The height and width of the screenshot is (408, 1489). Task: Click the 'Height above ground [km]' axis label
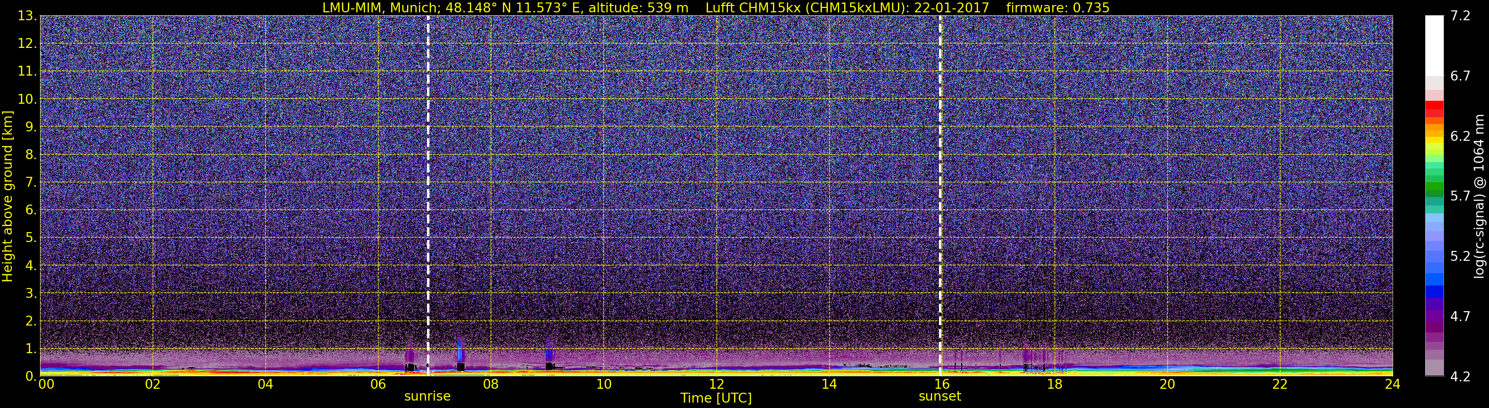click(x=7, y=197)
